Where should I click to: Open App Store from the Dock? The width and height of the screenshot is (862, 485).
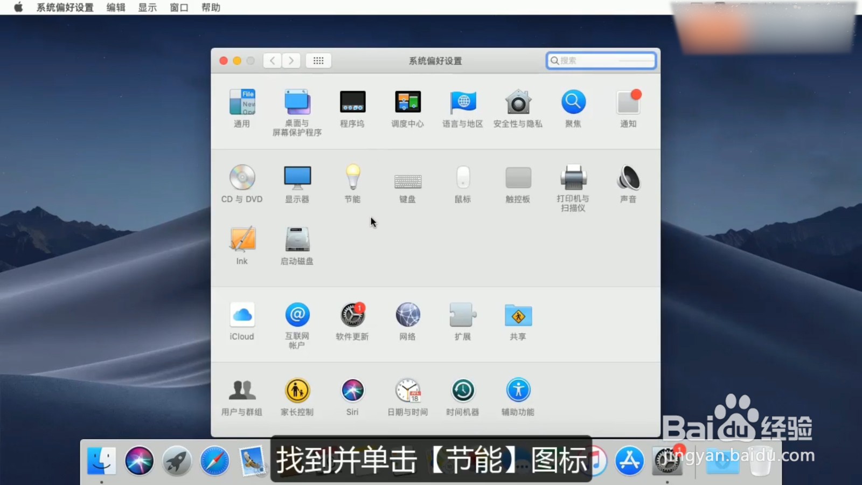click(x=629, y=461)
